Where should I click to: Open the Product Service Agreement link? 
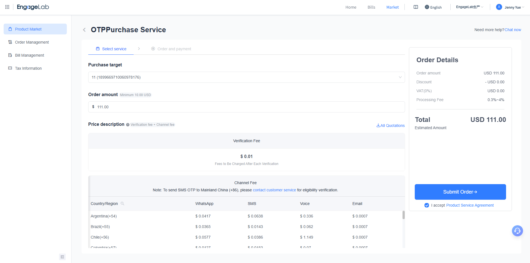(x=470, y=205)
